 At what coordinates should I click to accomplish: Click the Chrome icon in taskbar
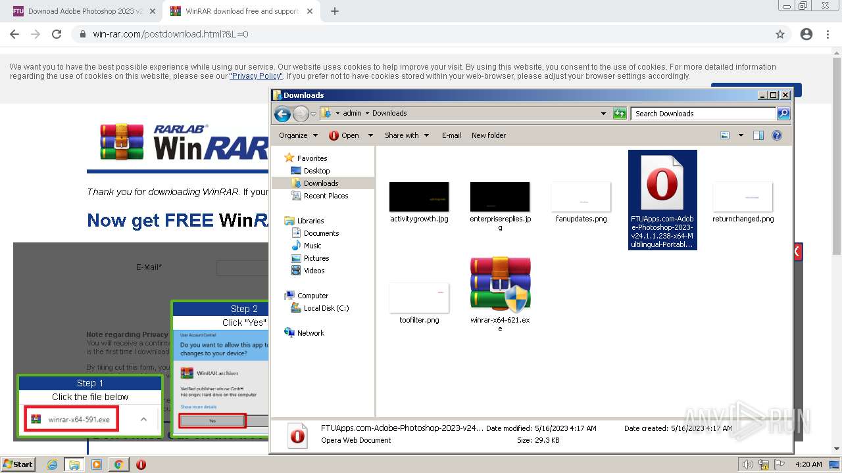point(118,464)
